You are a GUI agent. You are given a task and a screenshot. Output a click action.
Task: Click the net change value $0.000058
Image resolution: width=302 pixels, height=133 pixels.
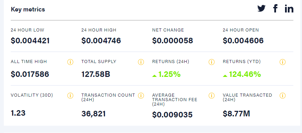tap(172, 41)
